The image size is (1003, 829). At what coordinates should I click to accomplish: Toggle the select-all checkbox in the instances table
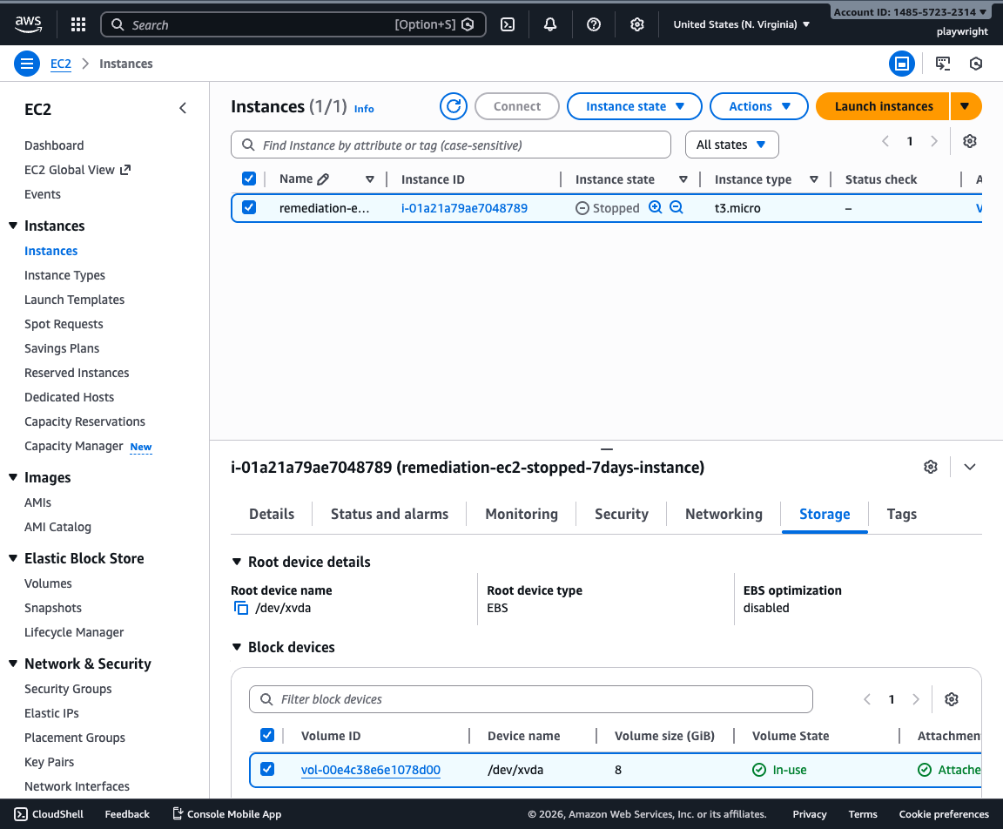(249, 179)
